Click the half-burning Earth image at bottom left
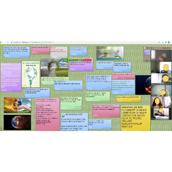Viewport: 172px width, 172px height. [x=17, y=123]
